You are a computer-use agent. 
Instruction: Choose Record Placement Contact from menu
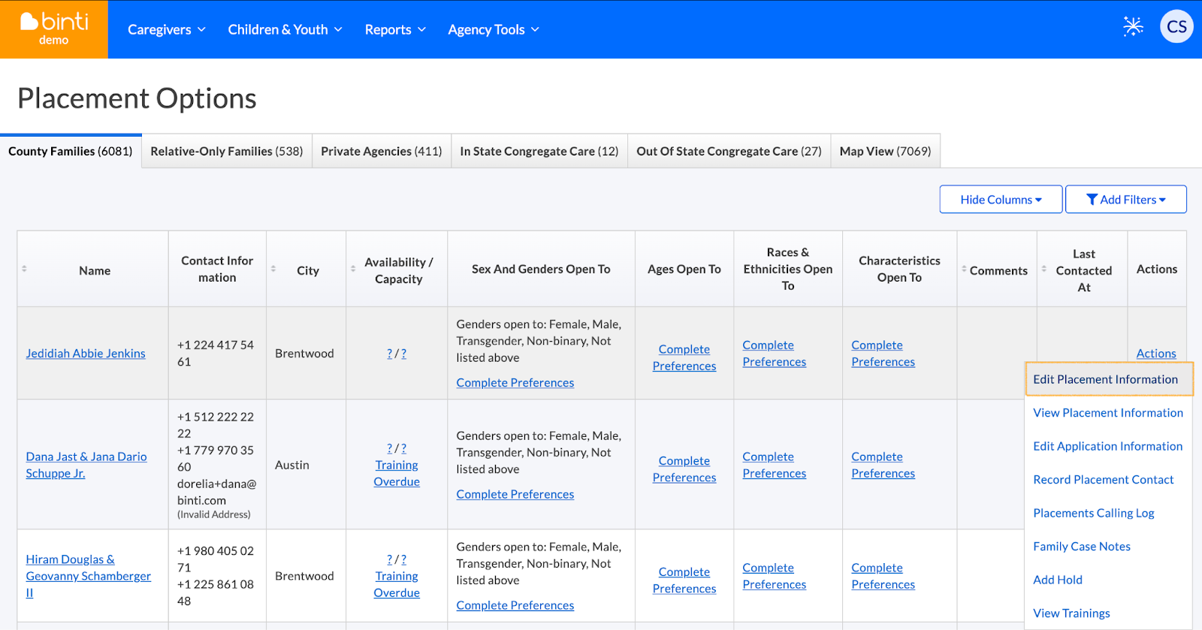pos(1103,480)
